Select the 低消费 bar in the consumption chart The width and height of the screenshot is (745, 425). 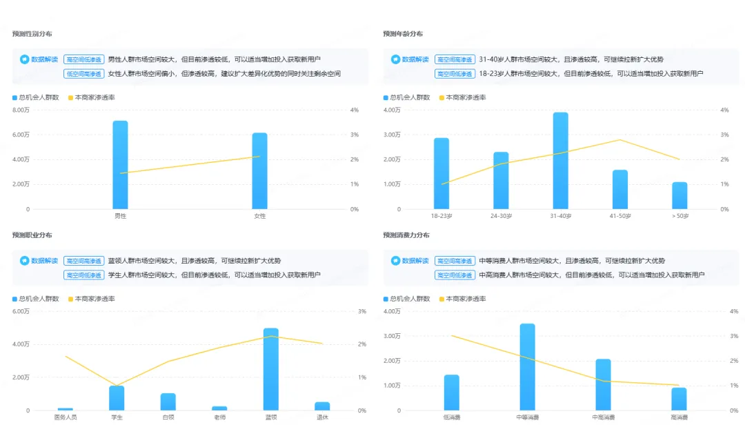[x=451, y=393]
